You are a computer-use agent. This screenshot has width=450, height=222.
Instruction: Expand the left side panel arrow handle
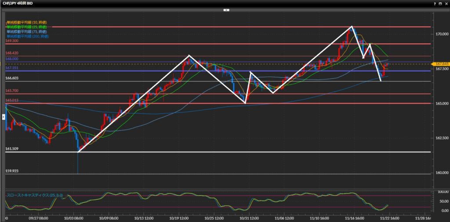pos(4,116)
